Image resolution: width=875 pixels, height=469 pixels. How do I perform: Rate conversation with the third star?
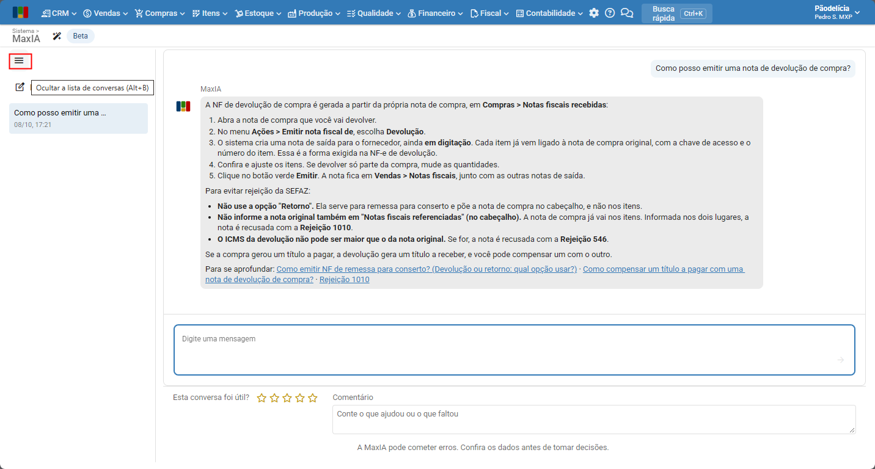point(287,398)
